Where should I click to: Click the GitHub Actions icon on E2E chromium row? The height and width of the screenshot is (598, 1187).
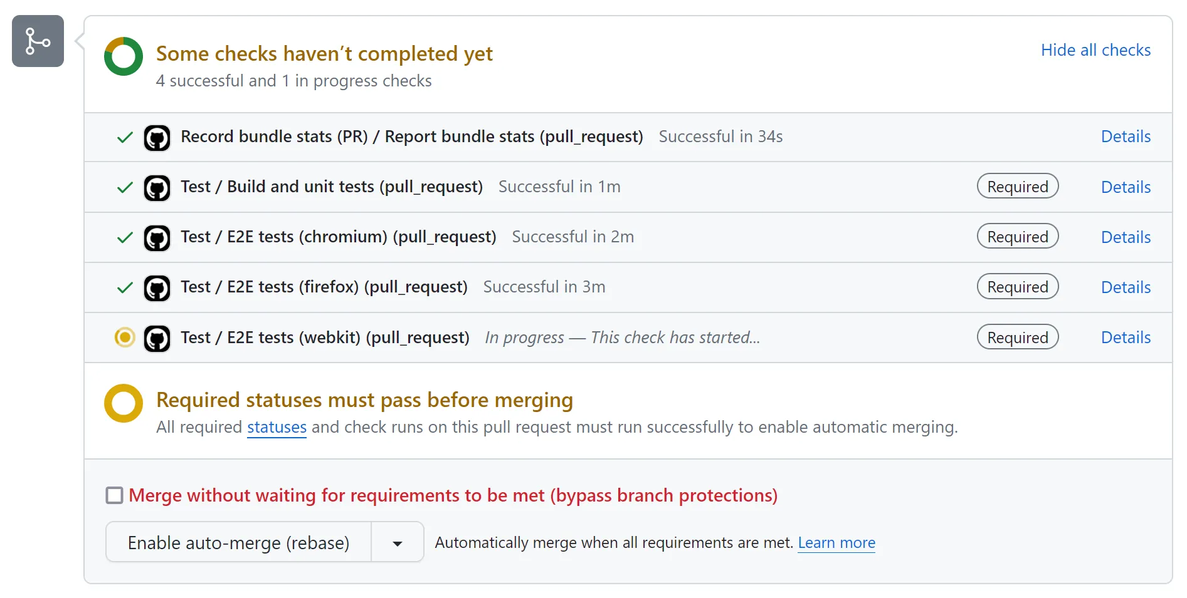157,237
